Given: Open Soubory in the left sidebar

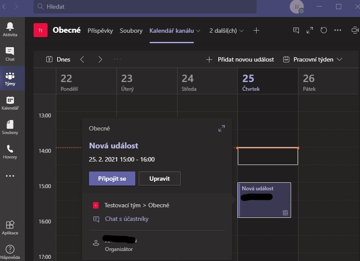Looking at the screenshot, I should pos(10,127).
